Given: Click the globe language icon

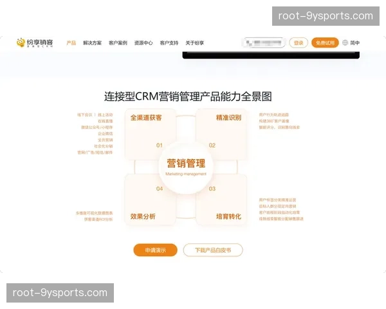Looking at the screenshot, I should 345,42.
